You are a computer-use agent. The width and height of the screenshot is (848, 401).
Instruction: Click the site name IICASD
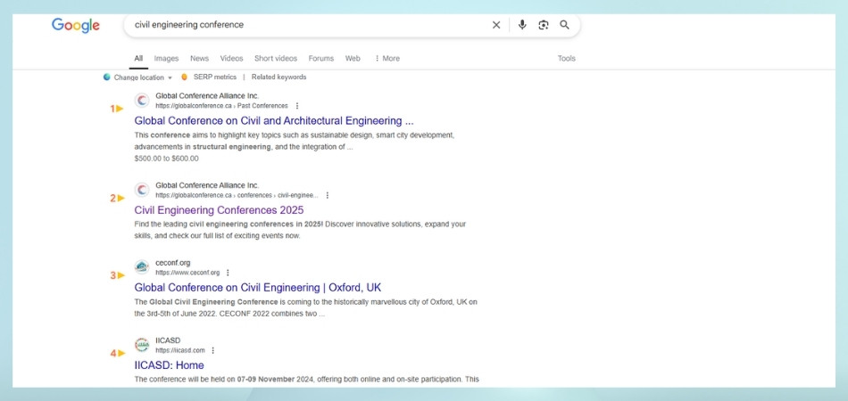pos(168,340)
